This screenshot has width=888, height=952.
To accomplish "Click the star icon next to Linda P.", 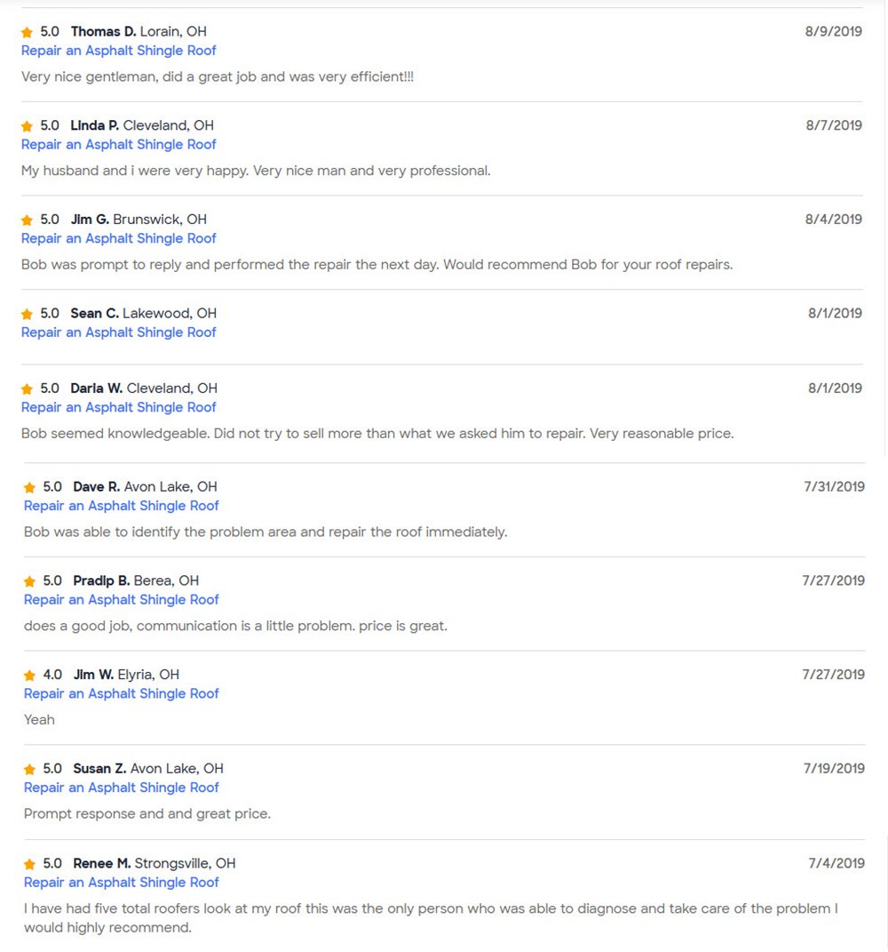I will click(27, 126).
